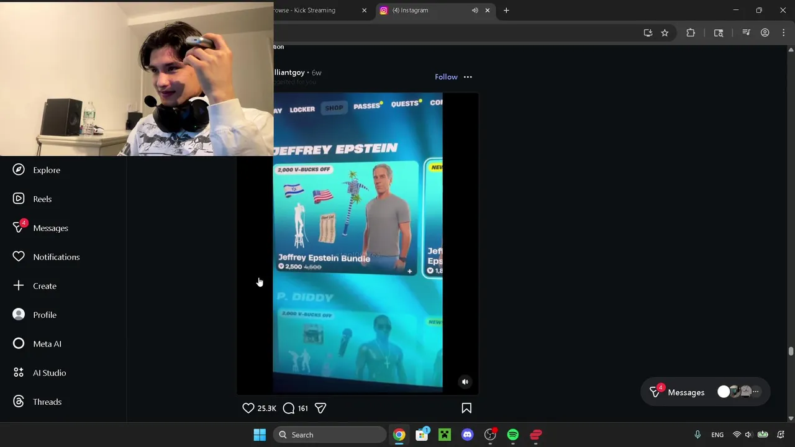Open Discord from the taskbar
The height and width of the screenshot is (447, 795).
coord(468,435)
